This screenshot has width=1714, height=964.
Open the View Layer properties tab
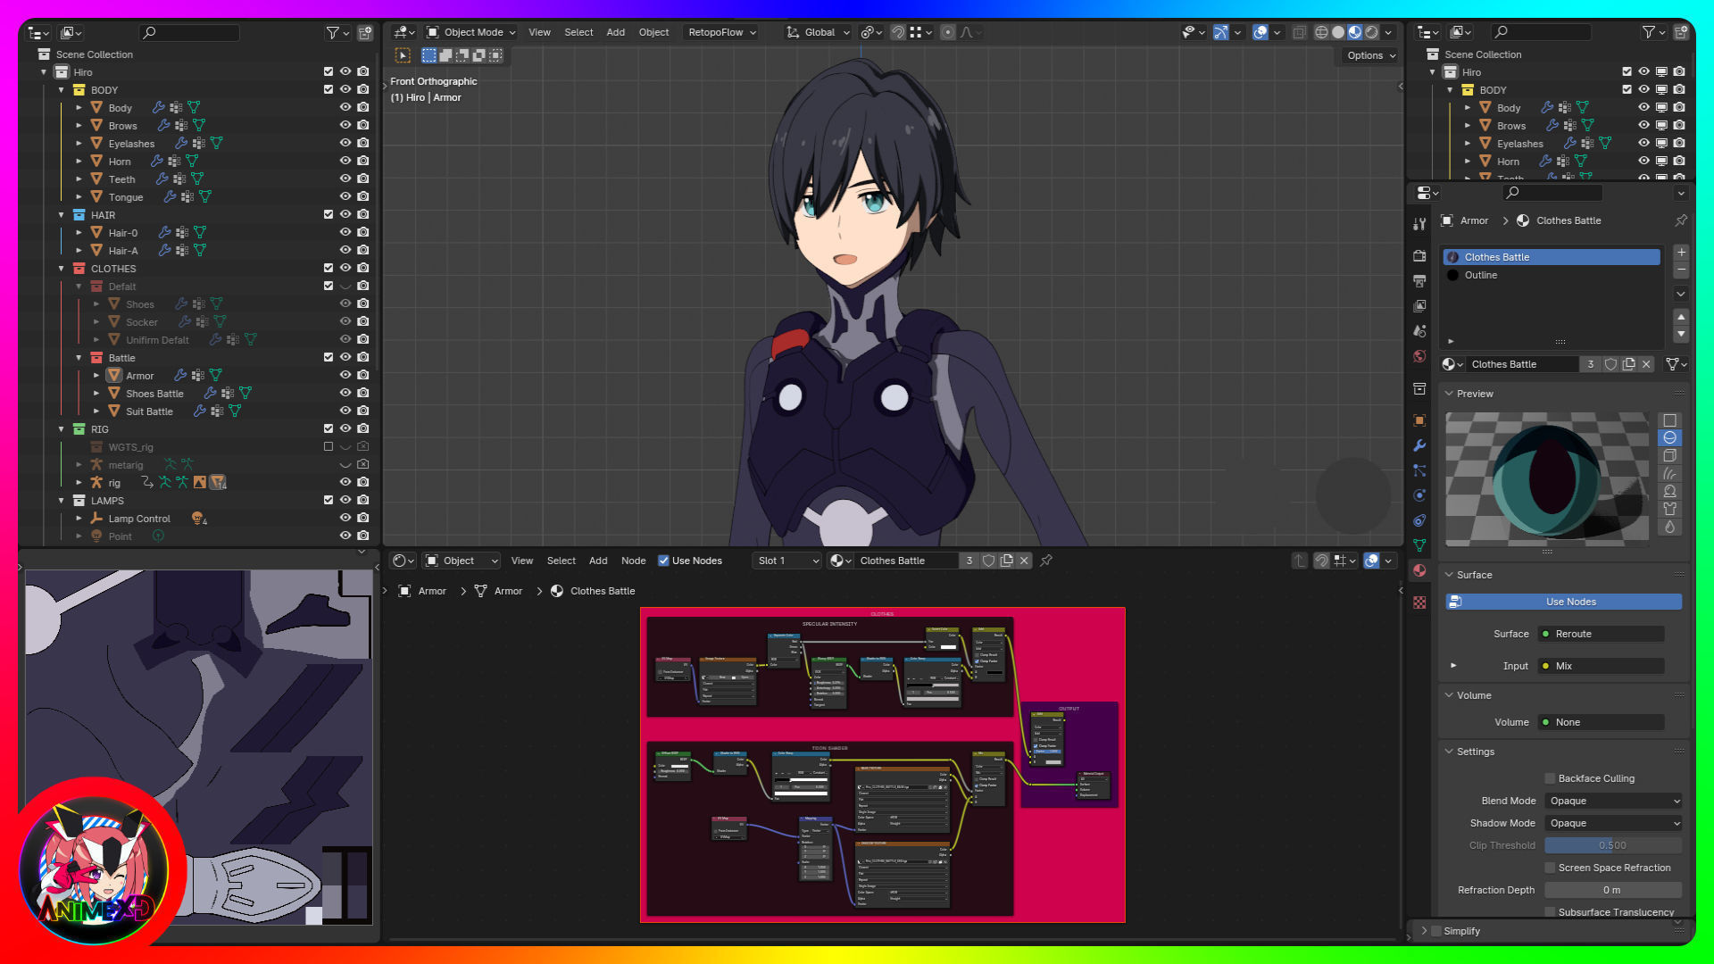1419,305
